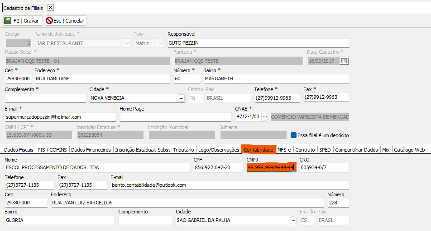Click the E-mail field for supermercadopezzin
This screenshot has height=231, width=431.
point(60,117)
